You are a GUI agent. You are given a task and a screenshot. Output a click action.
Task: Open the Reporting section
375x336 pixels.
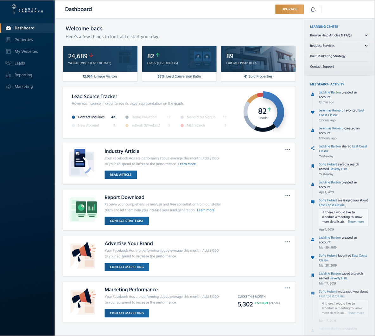click(x=27, y=75)
